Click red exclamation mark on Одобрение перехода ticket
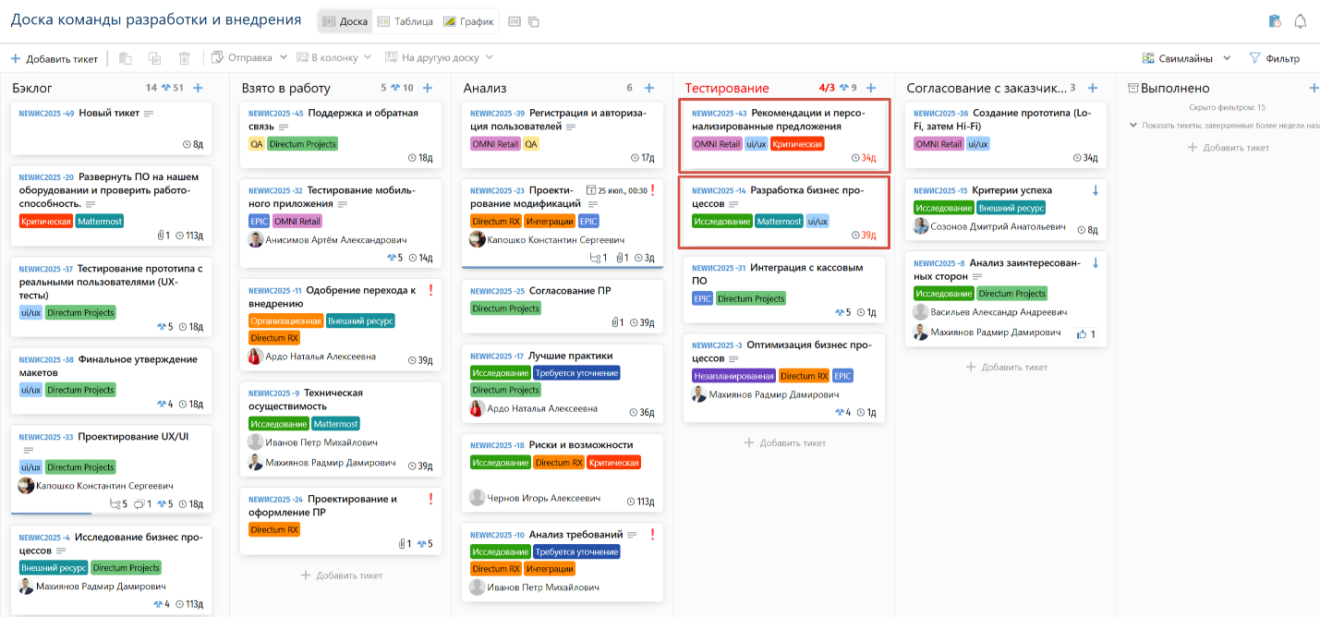 (430, 290)
